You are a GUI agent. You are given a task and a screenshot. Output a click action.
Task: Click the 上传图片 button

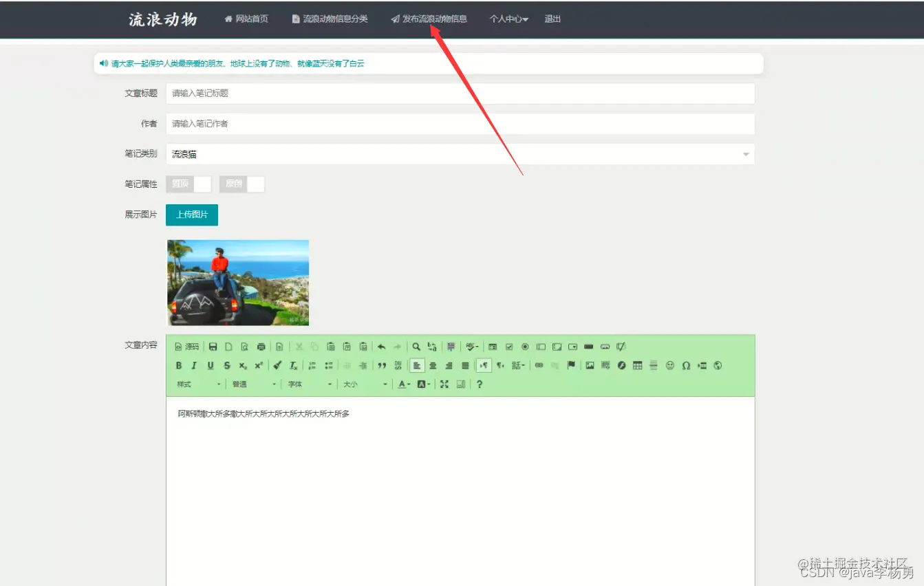click(x=192, y=215)
